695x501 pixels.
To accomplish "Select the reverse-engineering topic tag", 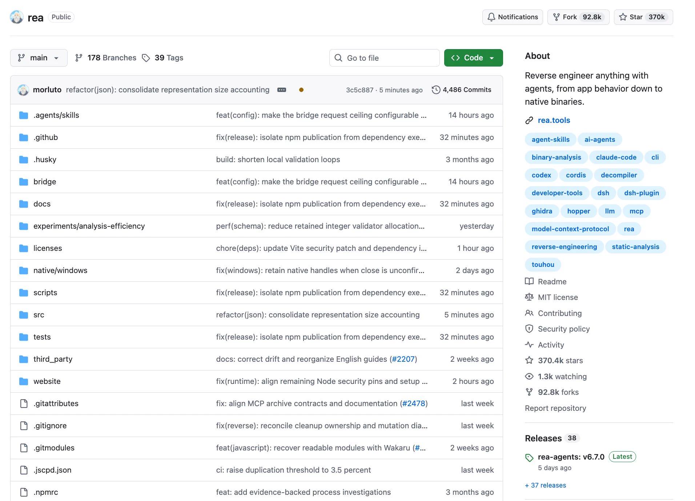I will 564,247.
